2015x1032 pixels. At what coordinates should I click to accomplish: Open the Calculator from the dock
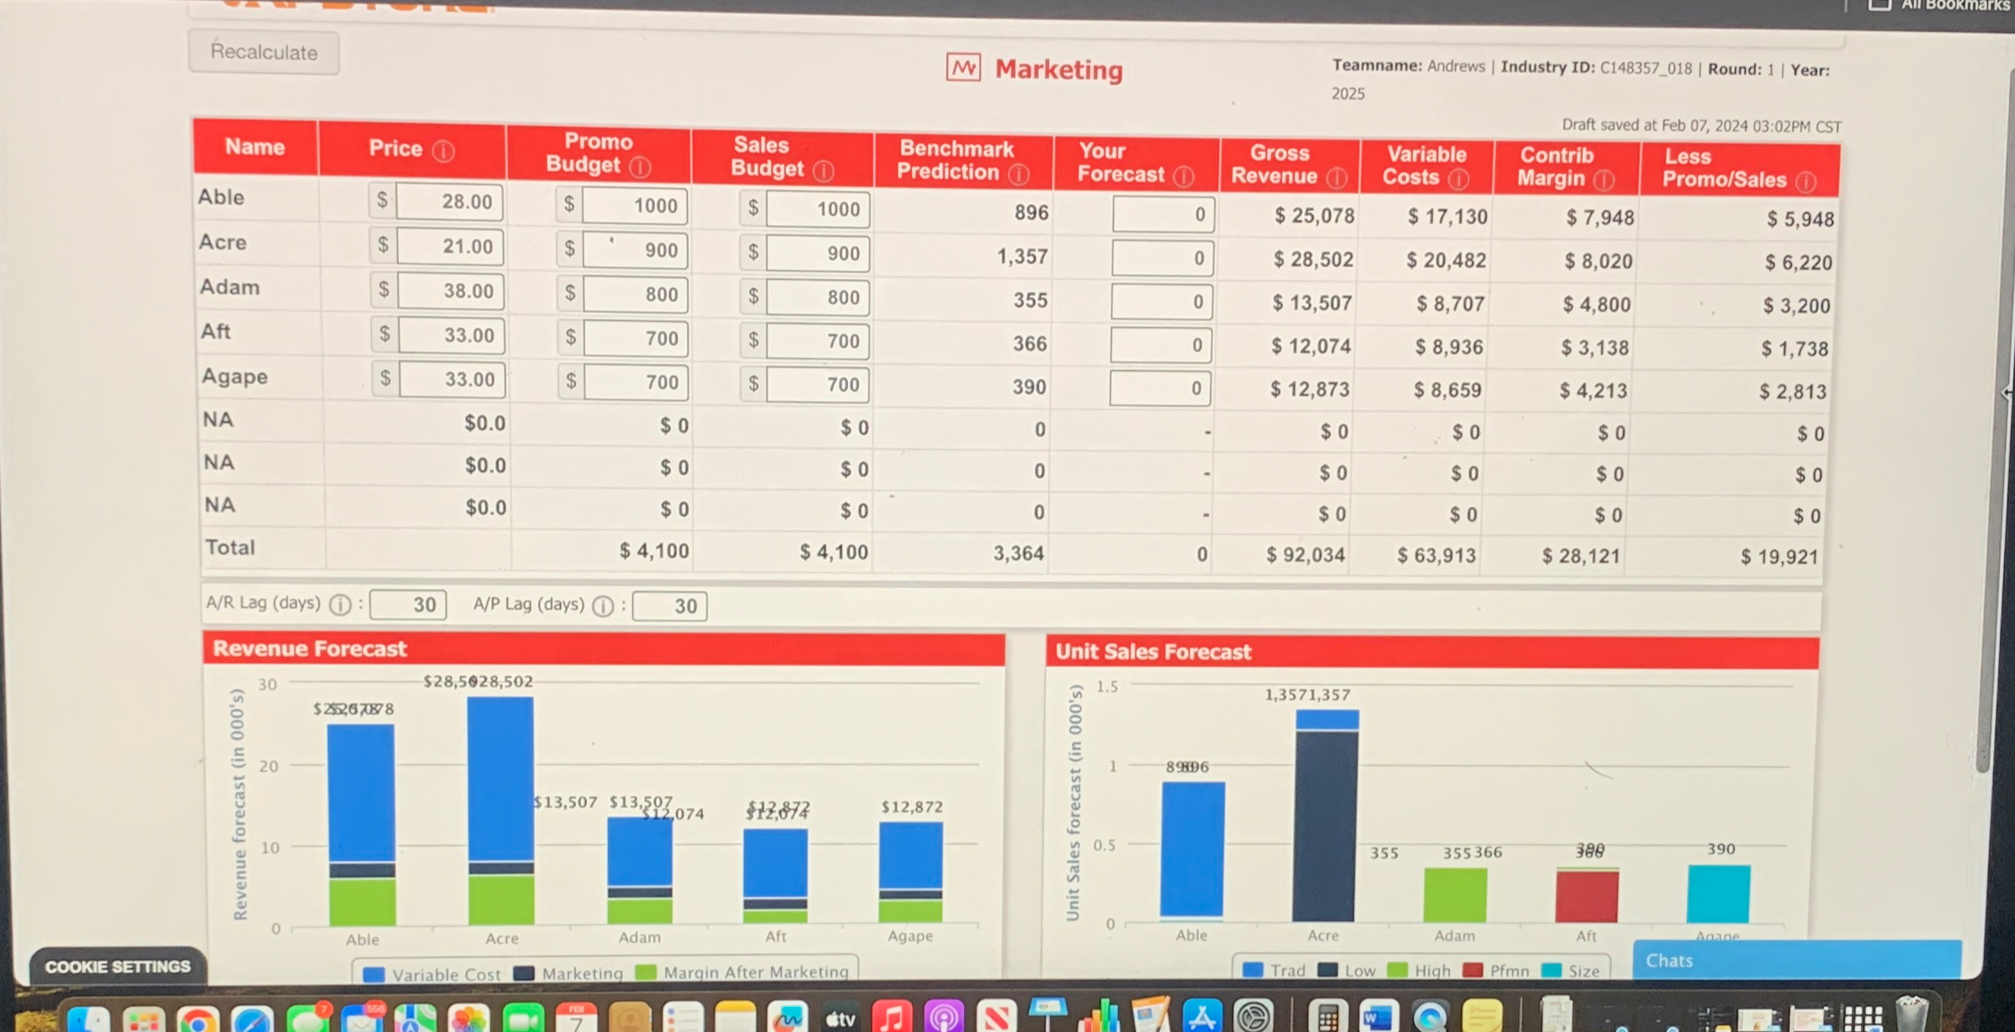tap(1327, 1017)
